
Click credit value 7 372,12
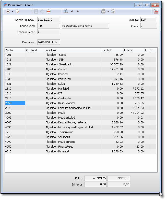click(138, 89)
